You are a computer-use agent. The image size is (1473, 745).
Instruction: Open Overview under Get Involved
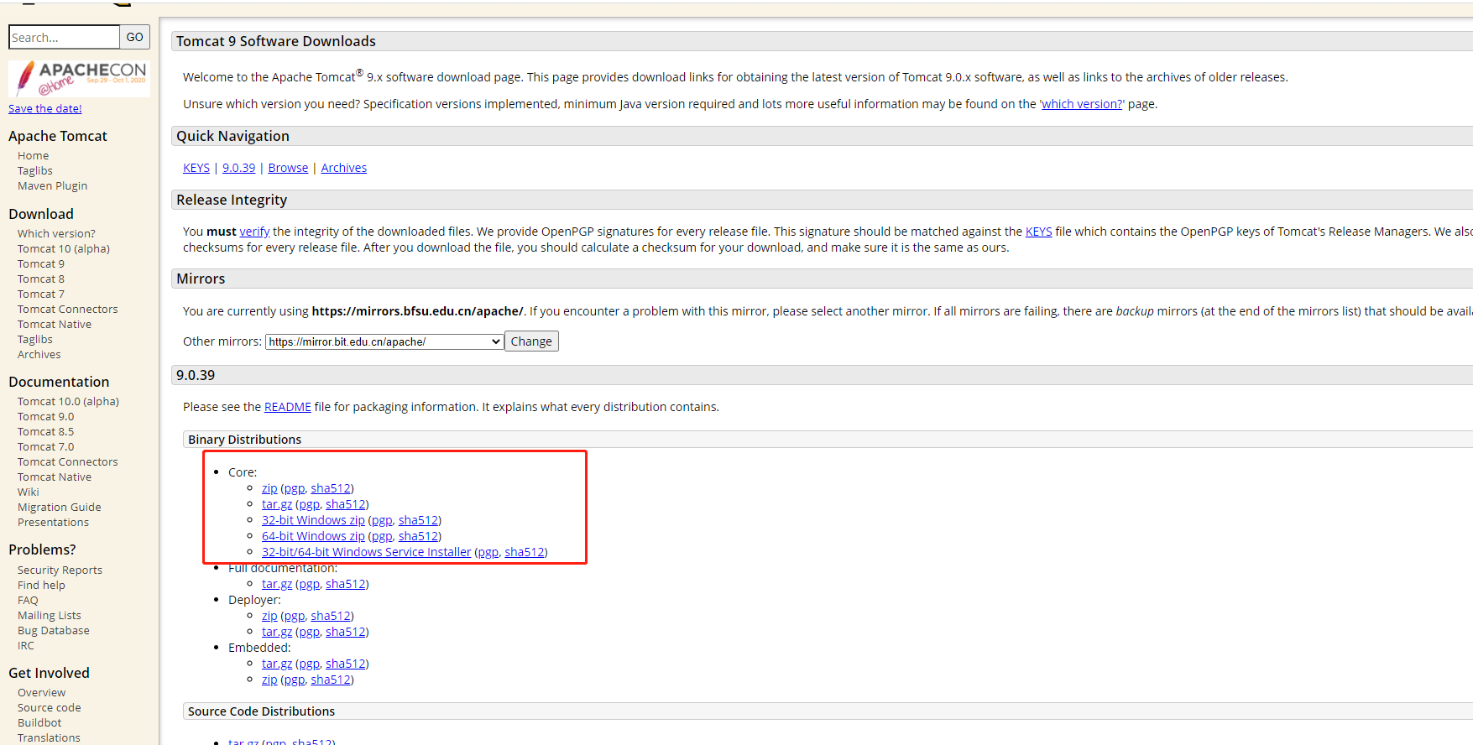41,693
